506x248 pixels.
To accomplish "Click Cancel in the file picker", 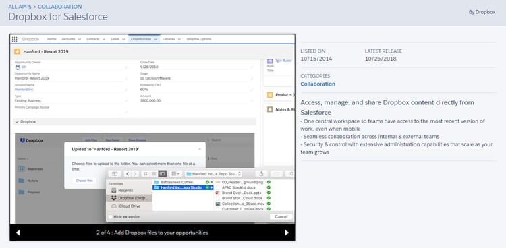I will [281, 217].
